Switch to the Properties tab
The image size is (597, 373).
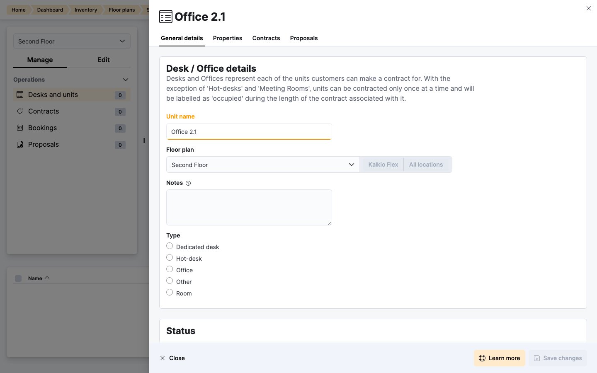tap(228, 38)
